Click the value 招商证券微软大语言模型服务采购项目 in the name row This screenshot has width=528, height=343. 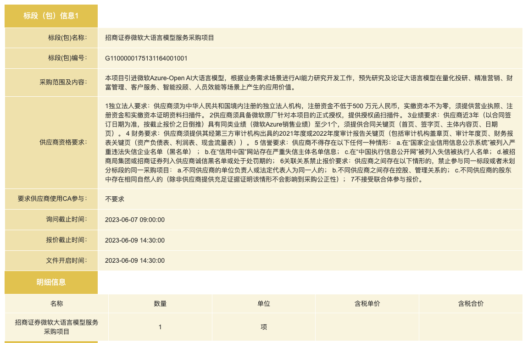(x=160, y=38)
